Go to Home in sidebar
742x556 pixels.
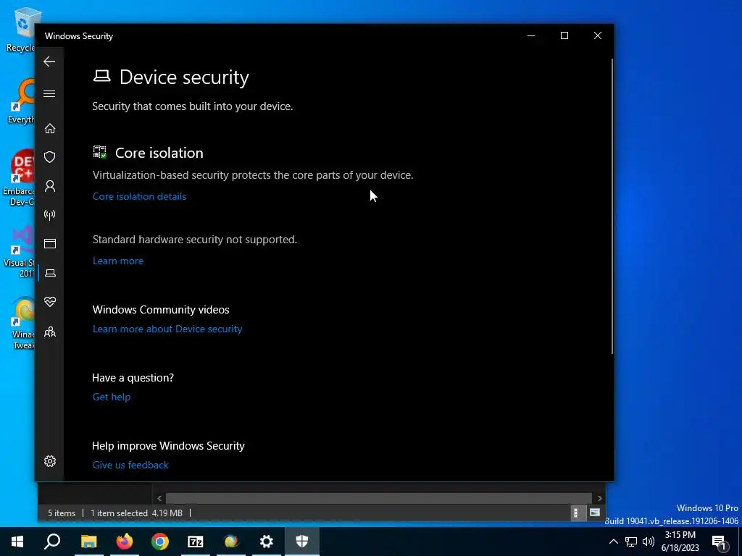(50, 129)
